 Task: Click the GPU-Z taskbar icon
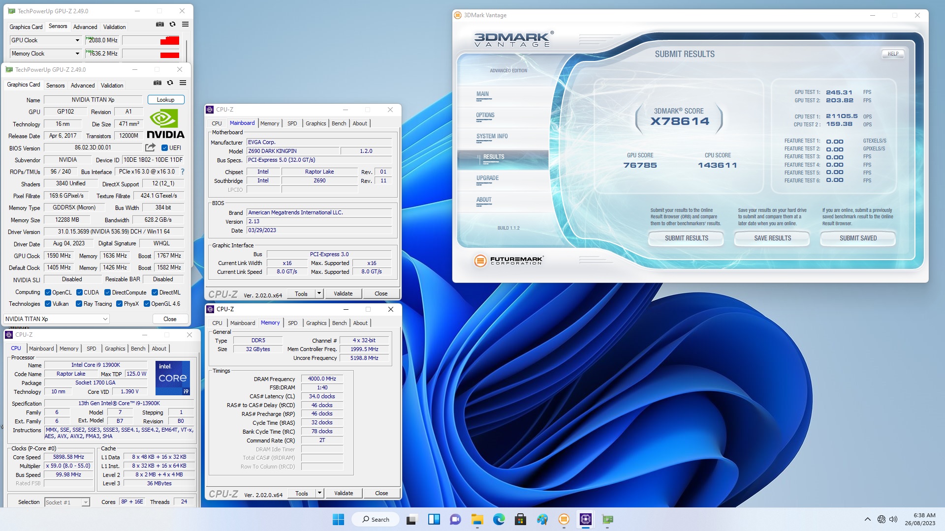(x=608, y=519)
